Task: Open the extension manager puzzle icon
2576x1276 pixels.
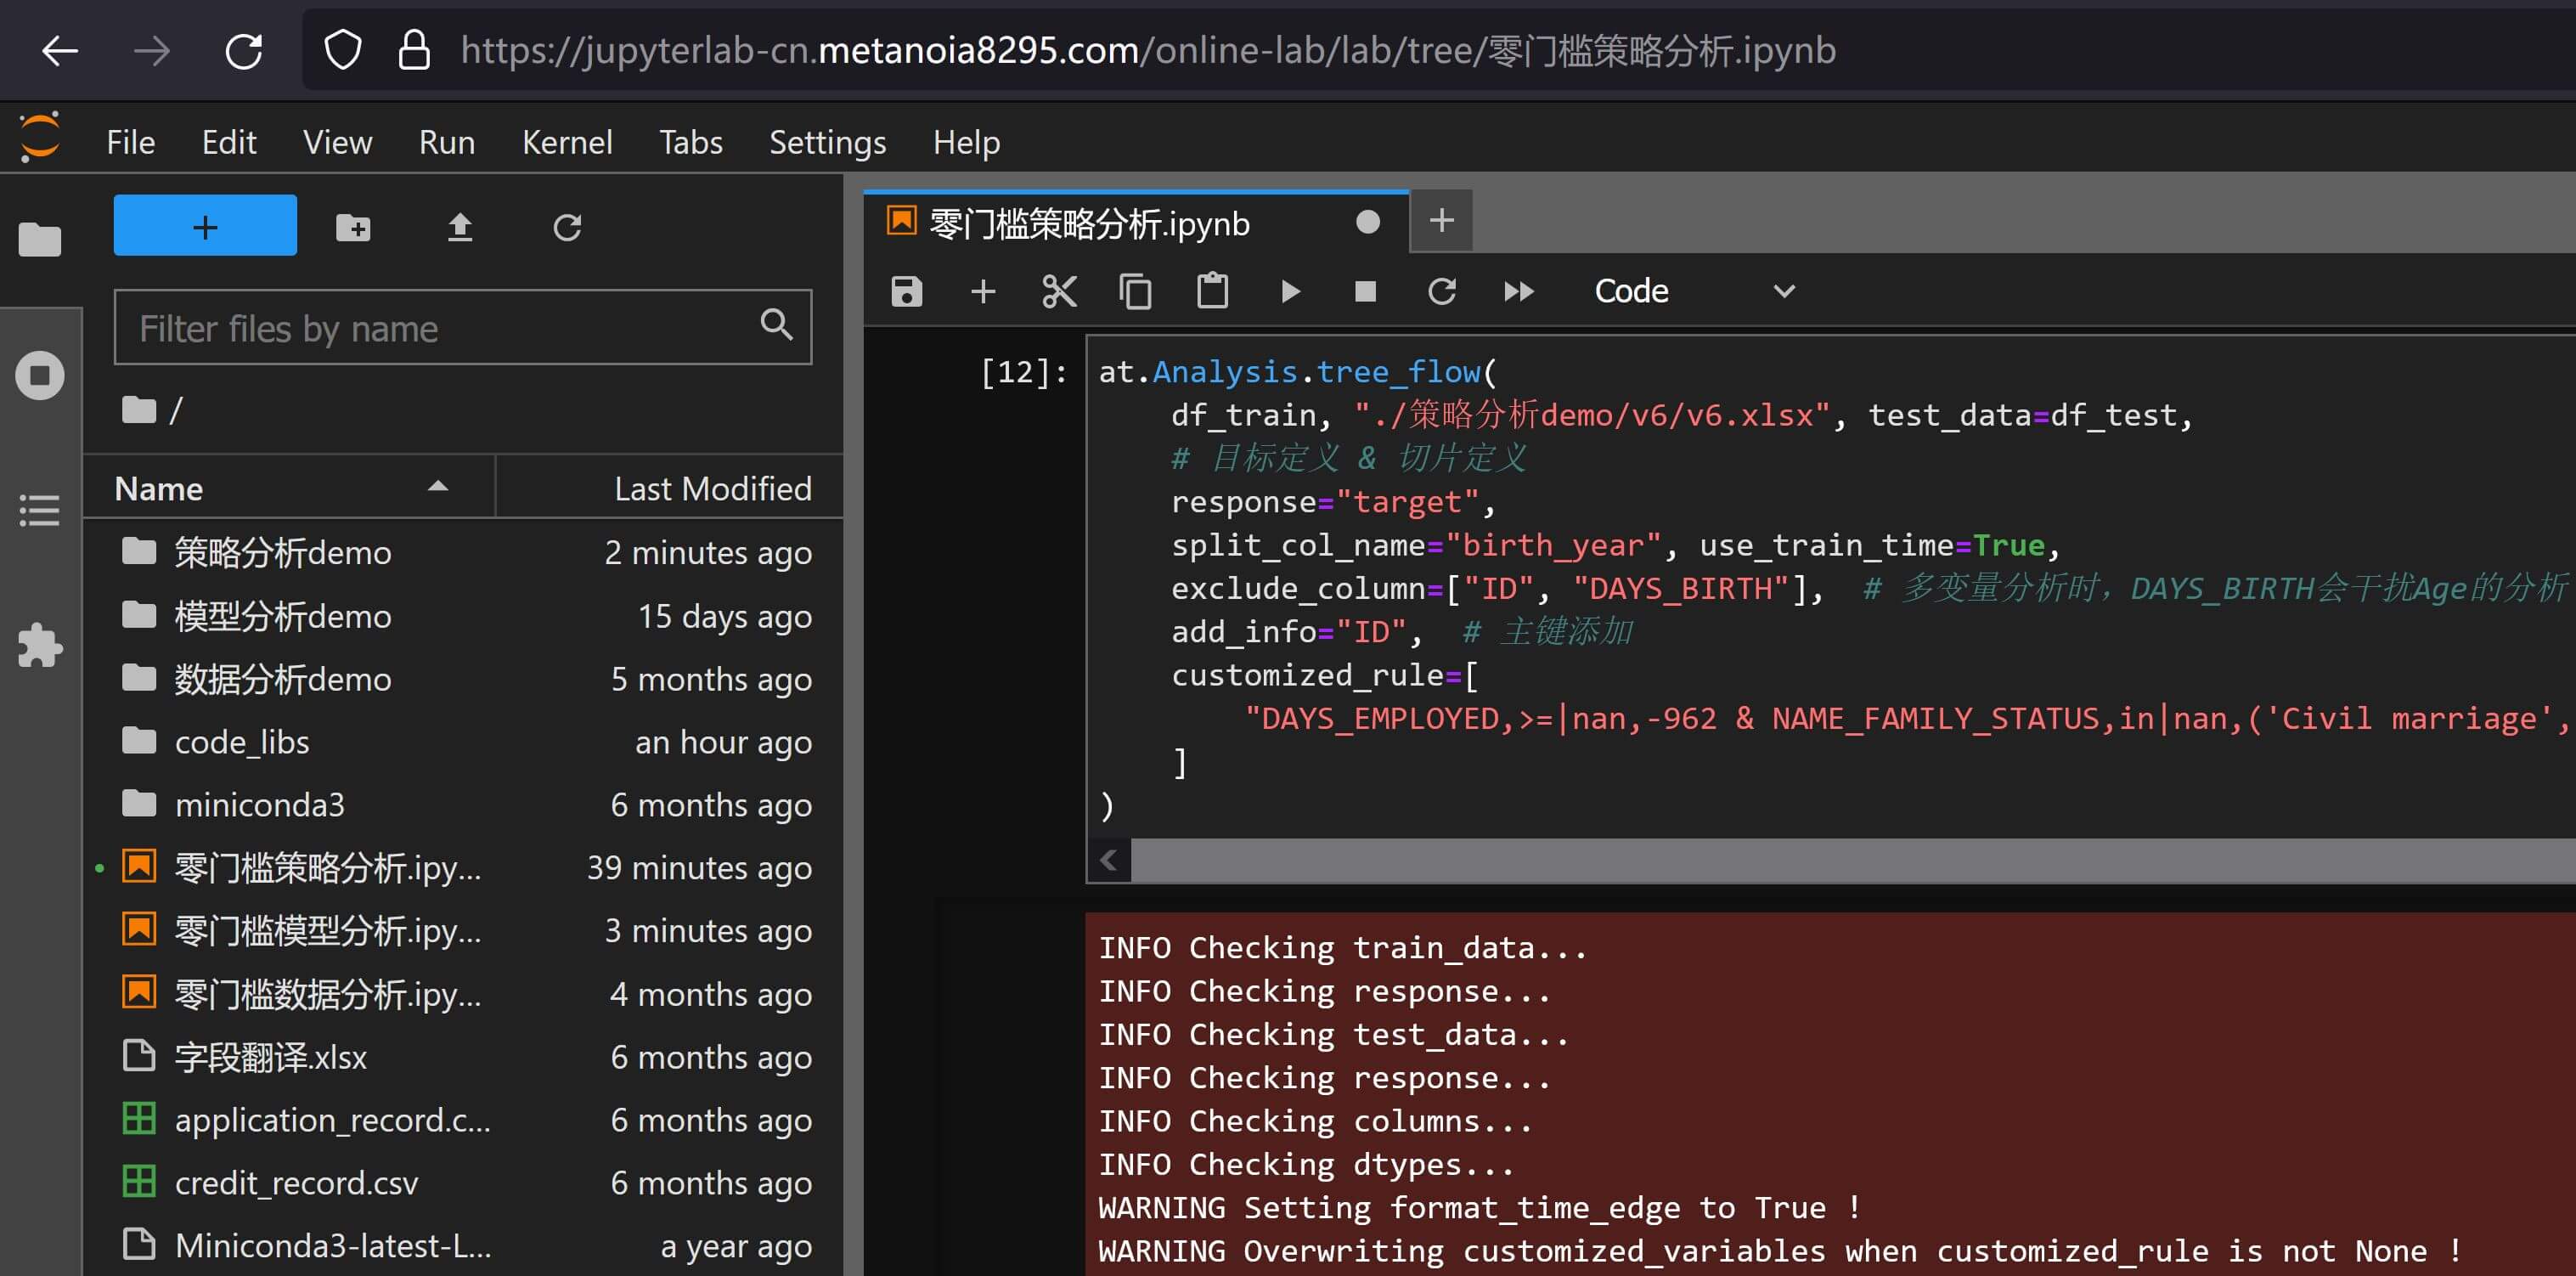Action: coord(40,645)
